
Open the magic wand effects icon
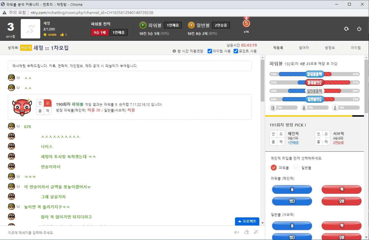tap(256, 232)
